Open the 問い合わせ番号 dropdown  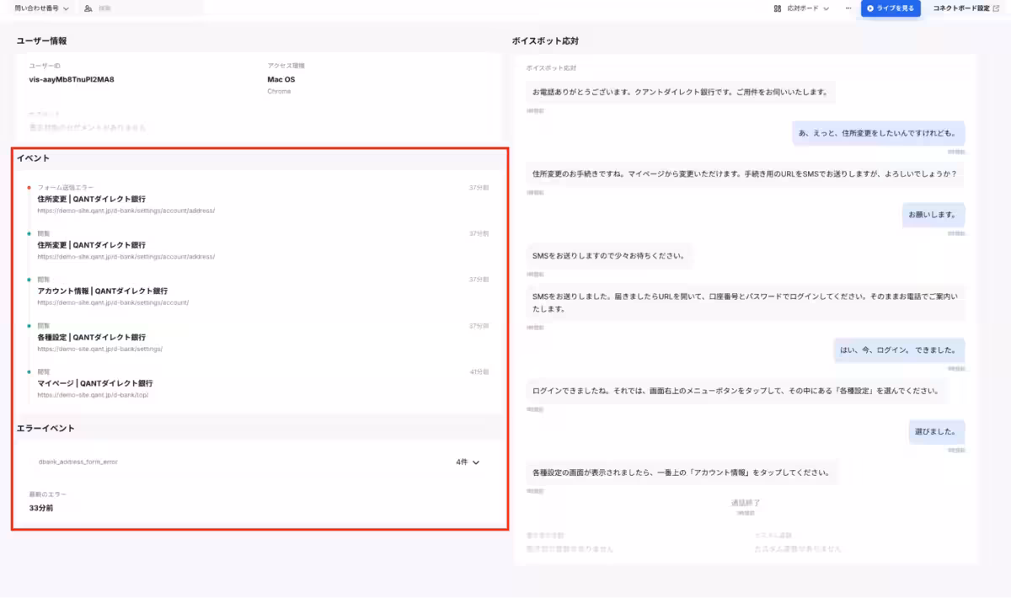(x=41, y=8)
